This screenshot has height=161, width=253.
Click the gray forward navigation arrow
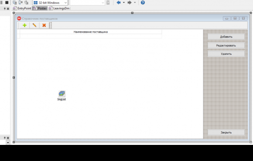pos(130,3)
